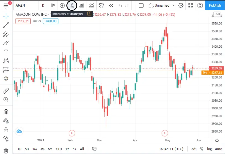Select the zoom in tool
The image size is (225, 154).
click(x=6, y=99)
